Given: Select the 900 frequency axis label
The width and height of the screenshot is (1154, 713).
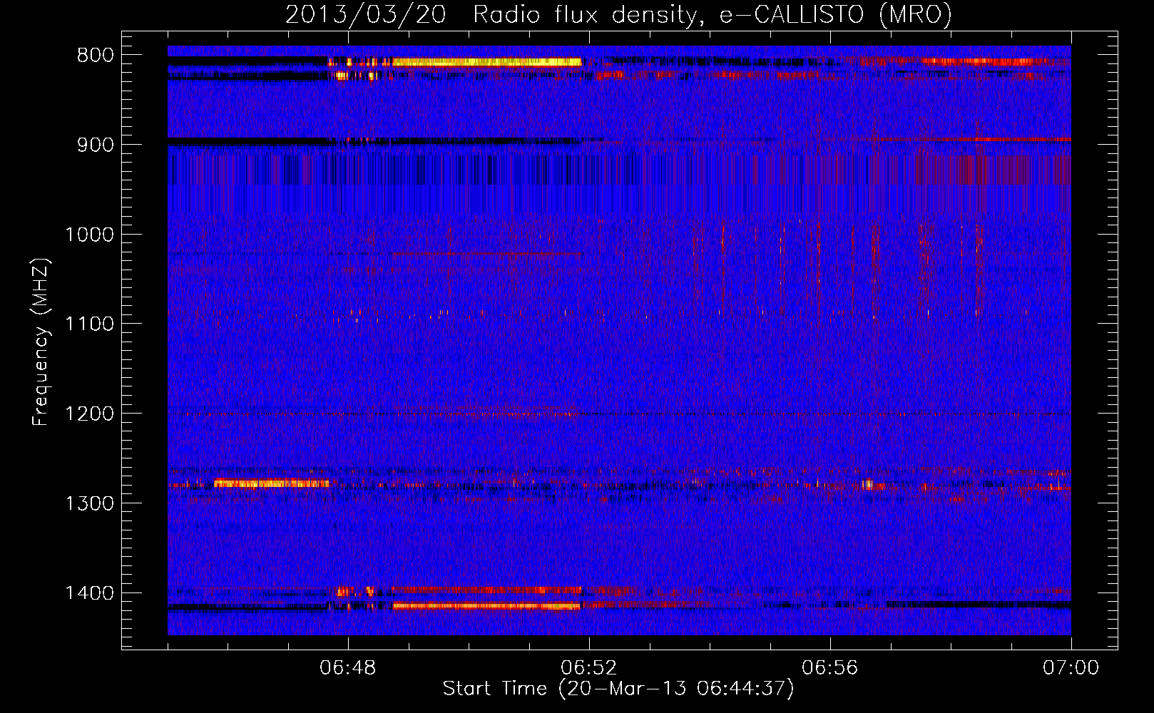Looking at the screenshot, I should point(96,145).
